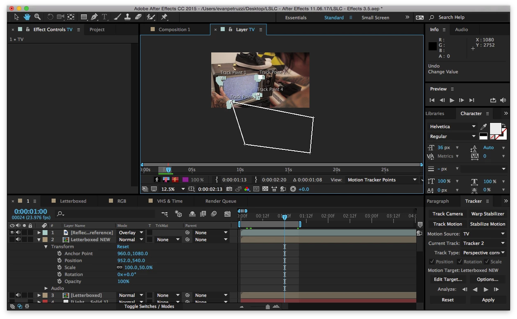Screen dimensions: 517x319
Task: Select the Selection arrow tool
Action: (x=16, y=17)
